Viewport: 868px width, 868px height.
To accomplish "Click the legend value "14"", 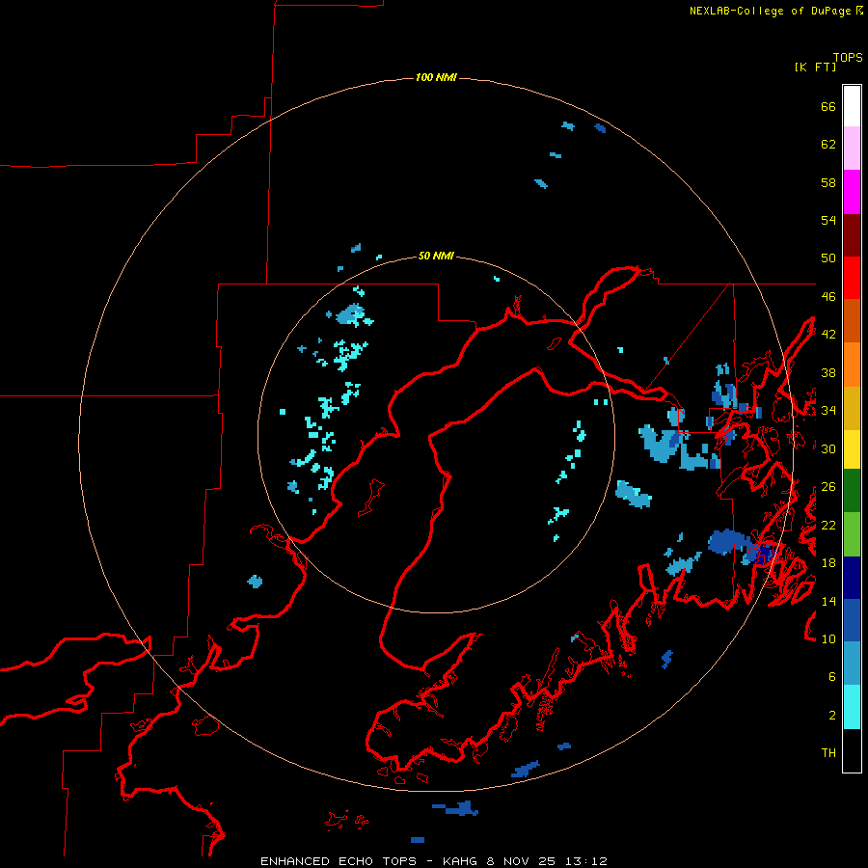I will (x=828, y=601).
